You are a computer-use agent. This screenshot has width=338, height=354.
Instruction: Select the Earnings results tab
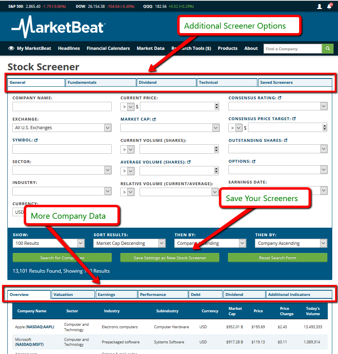coord(117,294)
